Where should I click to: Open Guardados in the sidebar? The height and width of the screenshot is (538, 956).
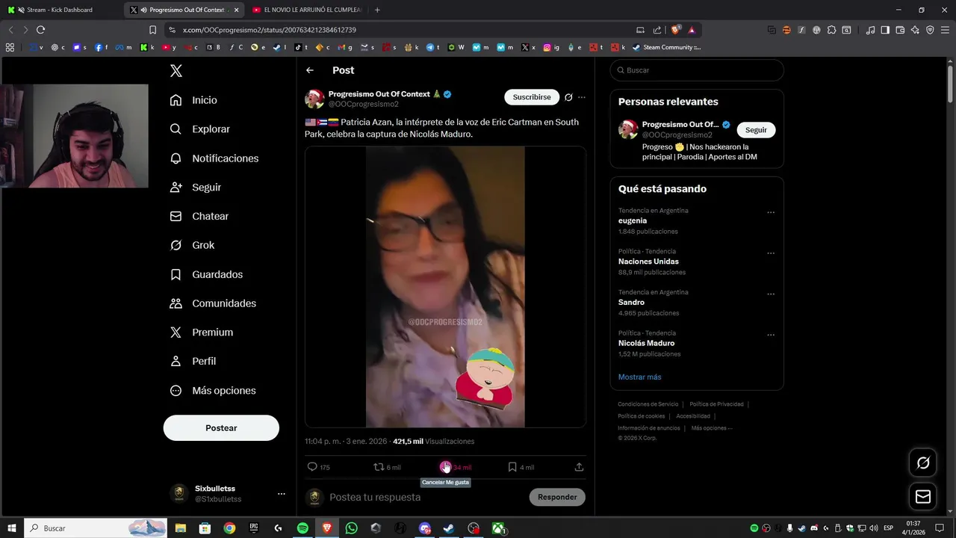pos(206,274)
